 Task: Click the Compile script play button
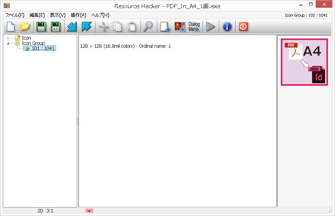[x=210, y=27]
